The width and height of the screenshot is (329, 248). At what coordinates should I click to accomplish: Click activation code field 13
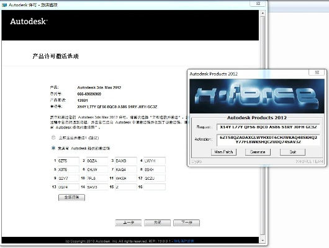point(68,187)
